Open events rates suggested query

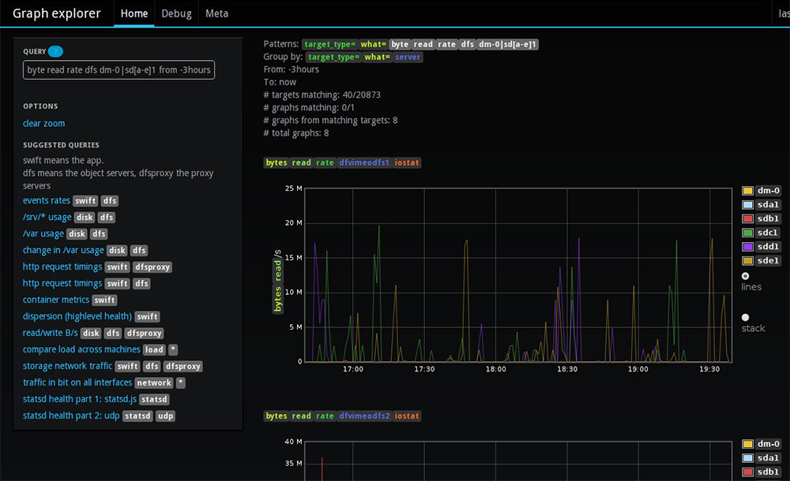point(47,200)
